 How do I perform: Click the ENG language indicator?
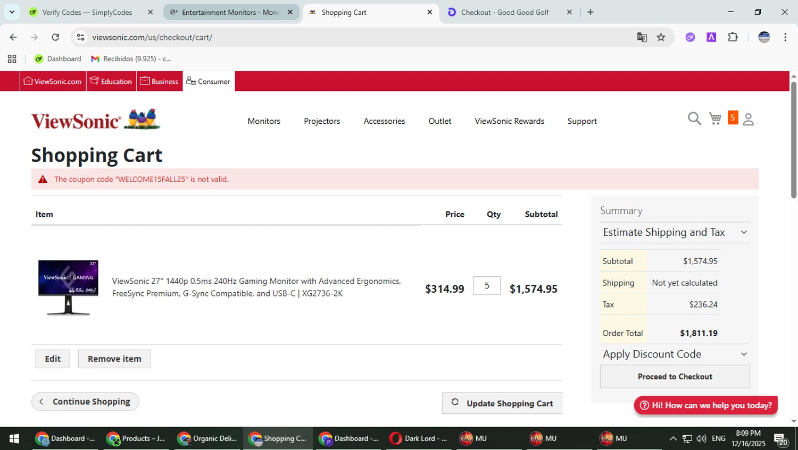click(x=719, y=438)
